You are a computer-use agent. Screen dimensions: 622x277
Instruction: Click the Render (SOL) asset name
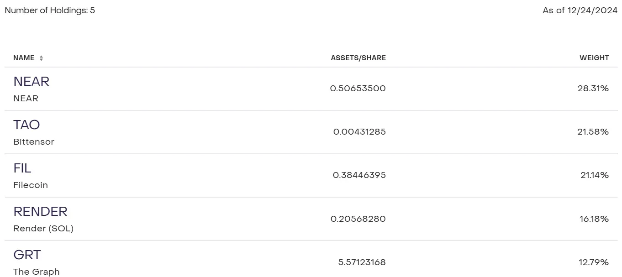tap(43, 229)
